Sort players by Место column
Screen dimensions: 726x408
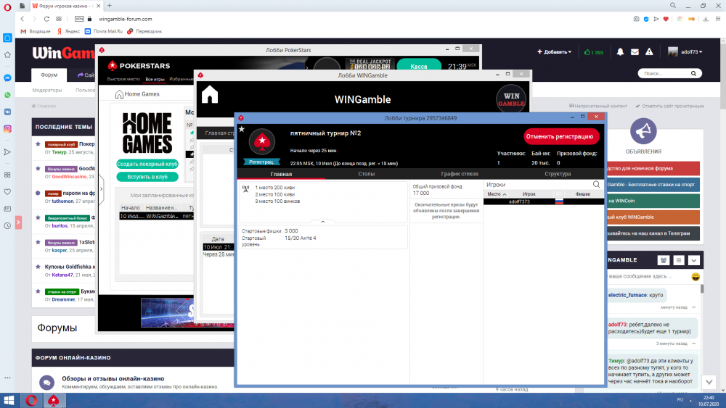pyautogui.click(x=494, y=194)
